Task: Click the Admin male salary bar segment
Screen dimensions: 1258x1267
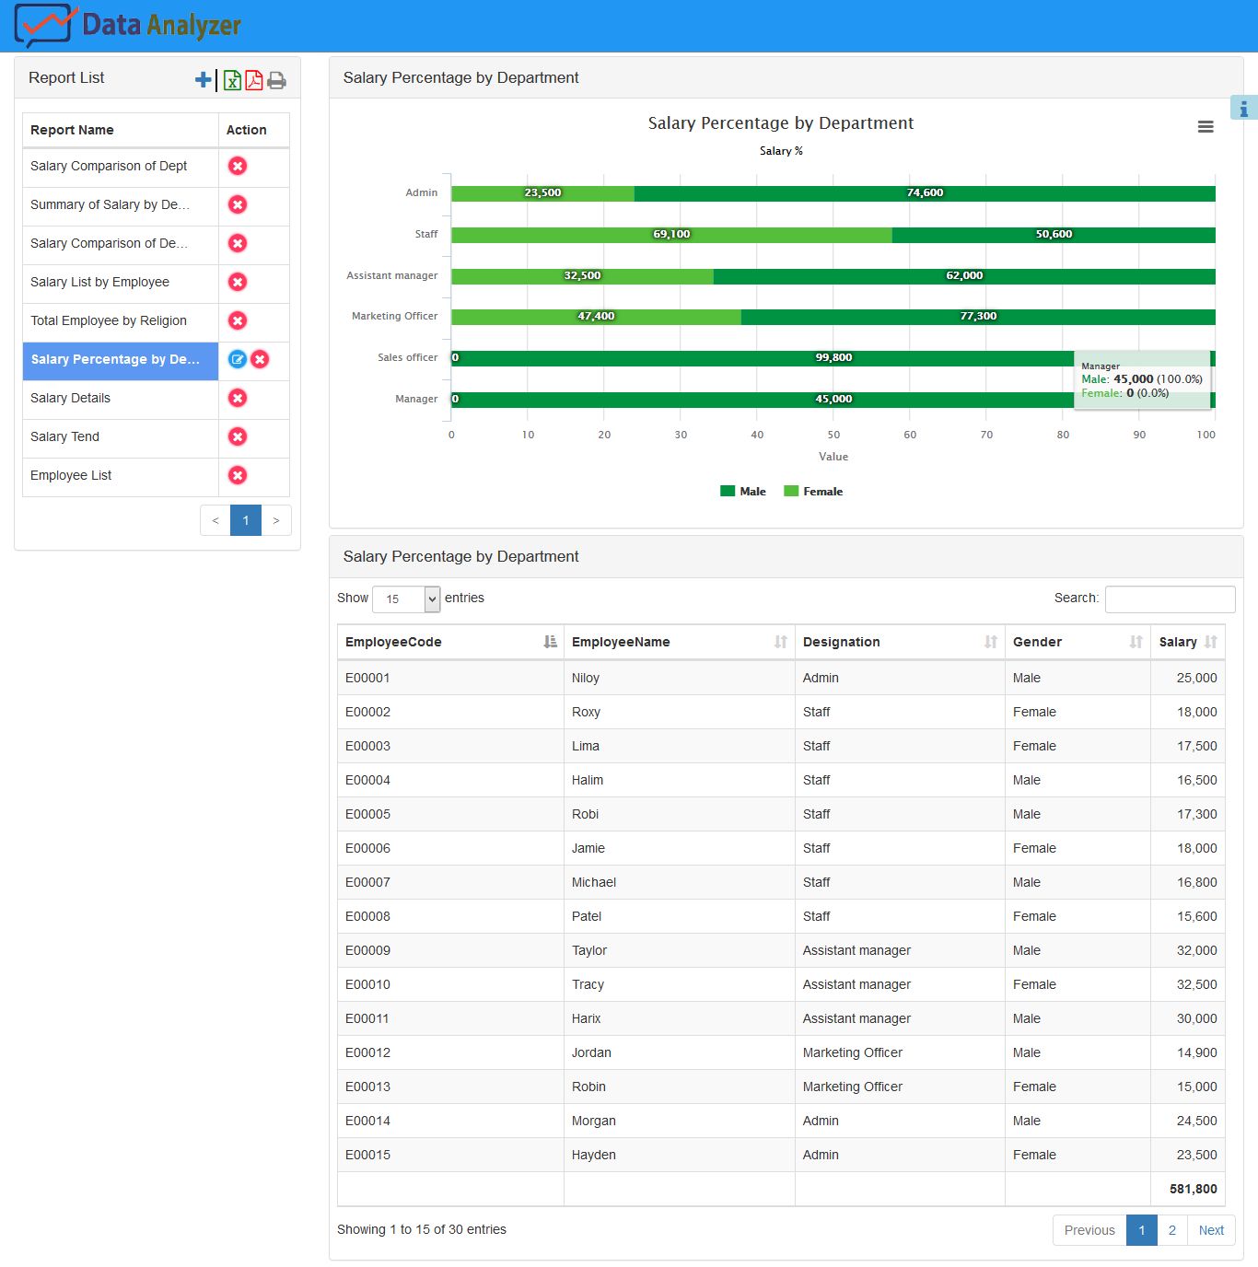Action: pyautogui.click(x=925, y=193)
